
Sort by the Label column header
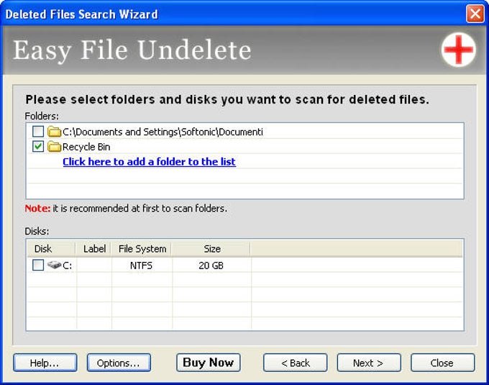point(93,249)
